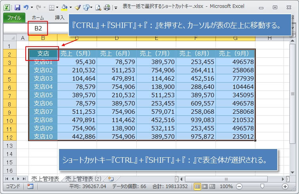
Task: Click status bar データの個数: 66
Action: pos(129,186)
